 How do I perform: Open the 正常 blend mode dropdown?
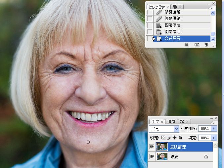pyautogui.click(x=164, y=129)
